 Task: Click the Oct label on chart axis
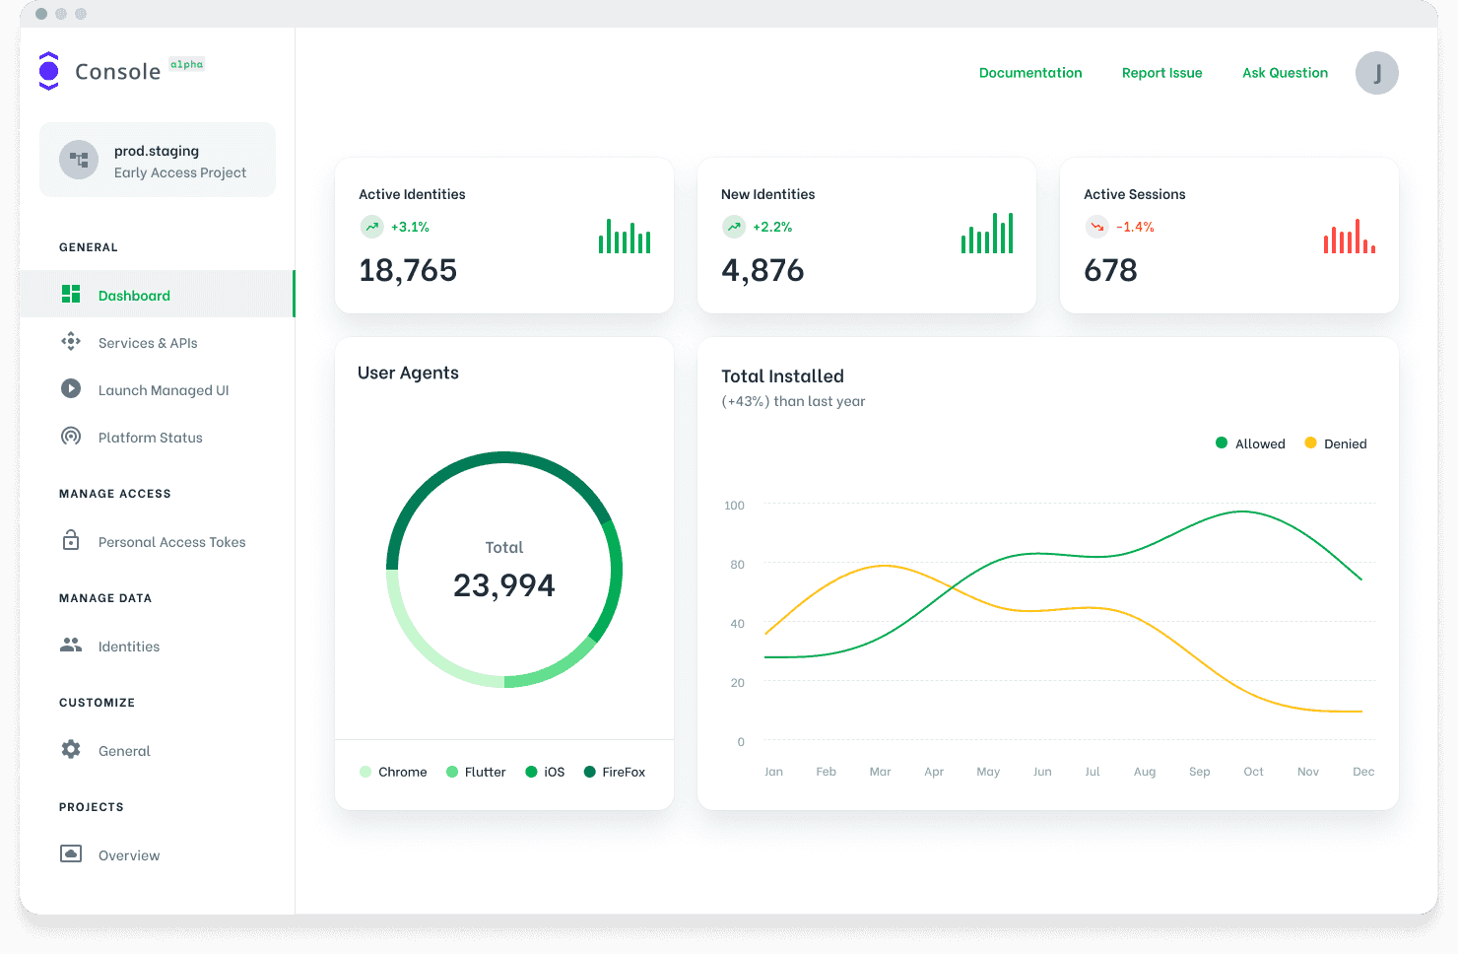tap(1253, 772)
